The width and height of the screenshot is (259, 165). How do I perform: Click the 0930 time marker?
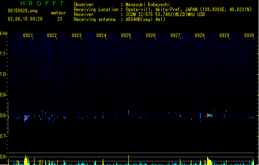click(249, 35)
